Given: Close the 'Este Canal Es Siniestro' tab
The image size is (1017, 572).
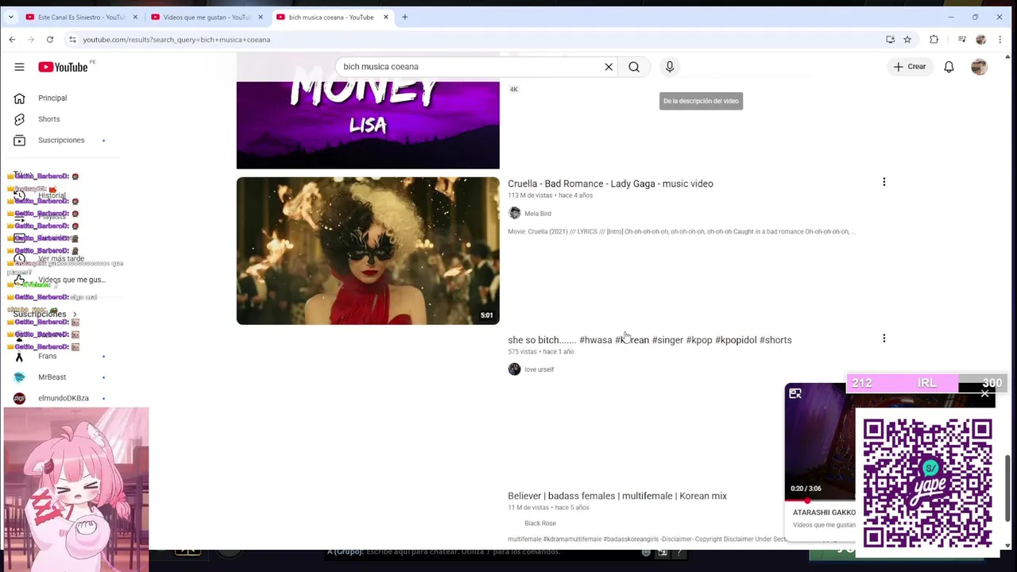Looking at the screenshot, I should 135,17.
